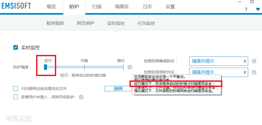
Task: Enable 只扫描带这些后缀名的文件 checkbox
Action: pyautogui.click(x=16, y=88)
